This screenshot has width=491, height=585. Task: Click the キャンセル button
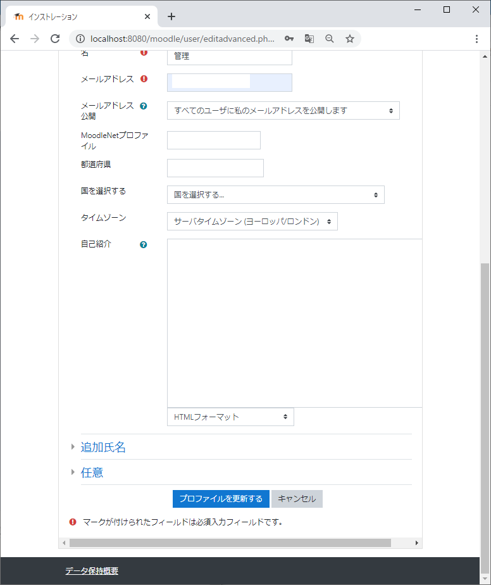tap(297, 499)
